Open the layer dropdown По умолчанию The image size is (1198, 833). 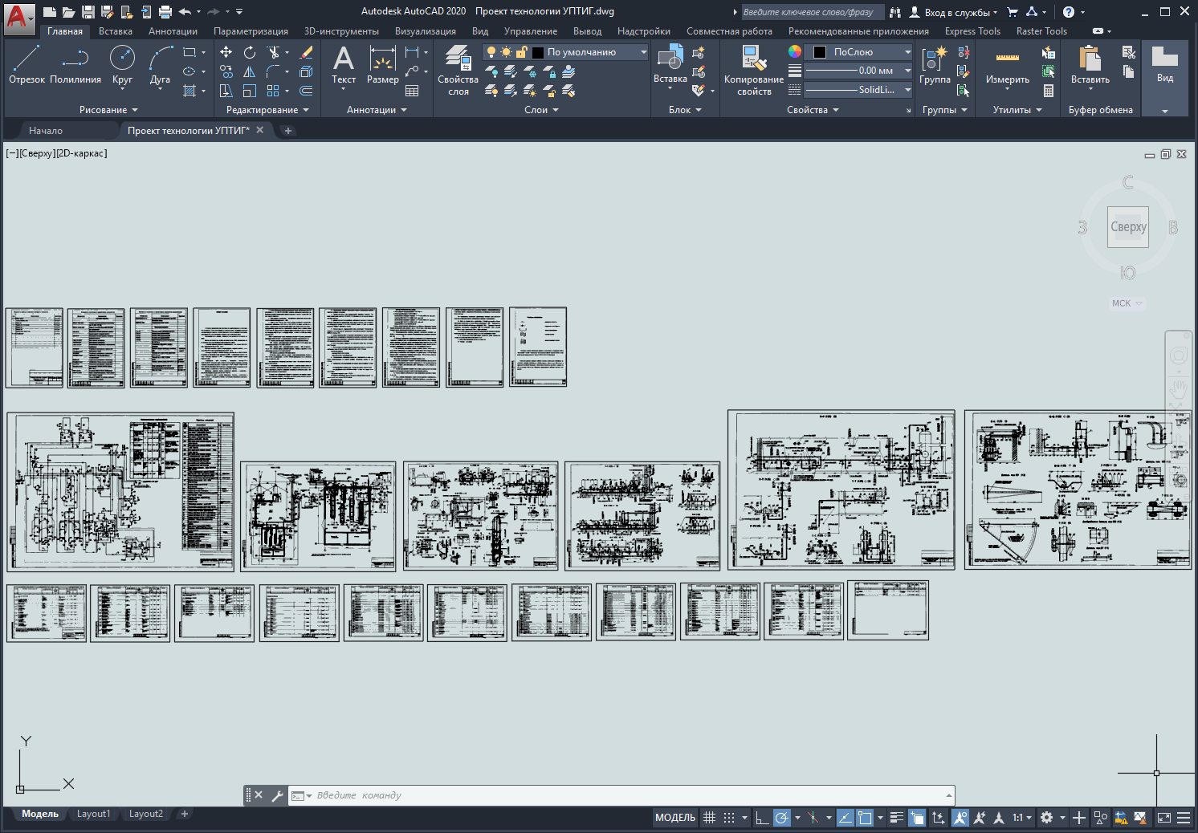pyautogui.click(x=565, y=52)
